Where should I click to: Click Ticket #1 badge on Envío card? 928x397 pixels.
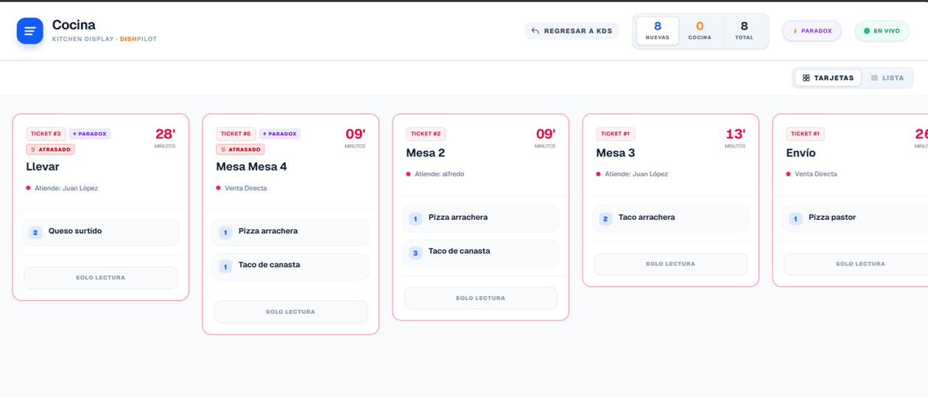coord(806,134)
